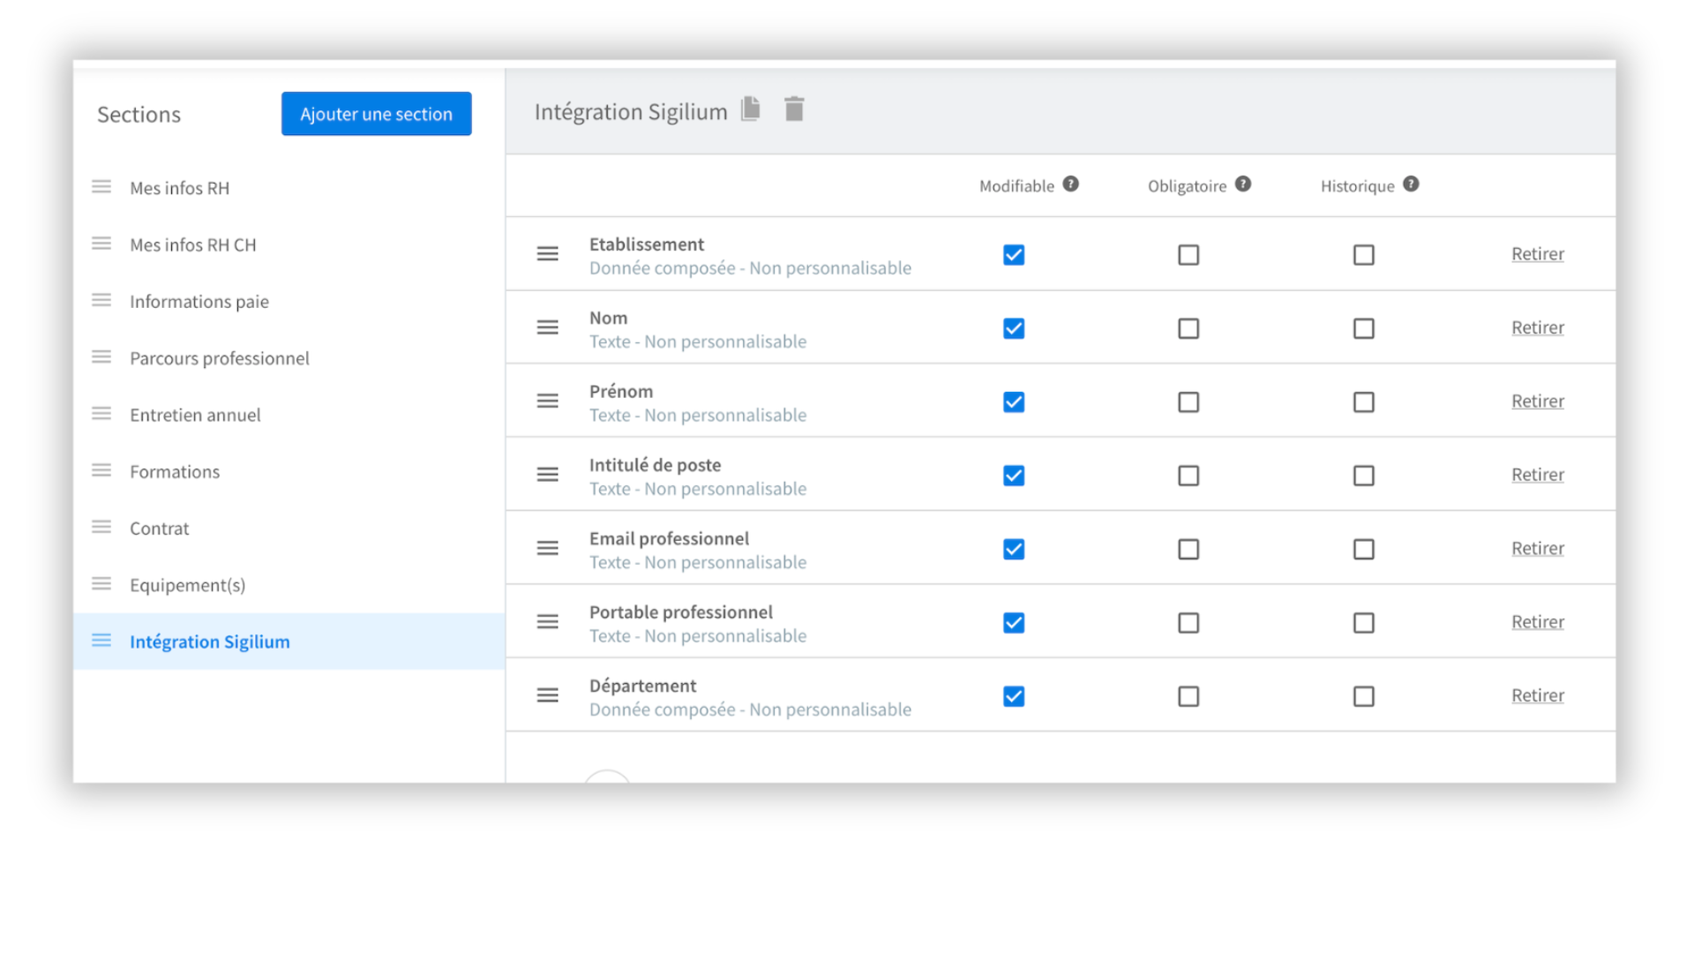
Task: Click the help icon beside Obligatoire
Action: [x=1242, y=184]
